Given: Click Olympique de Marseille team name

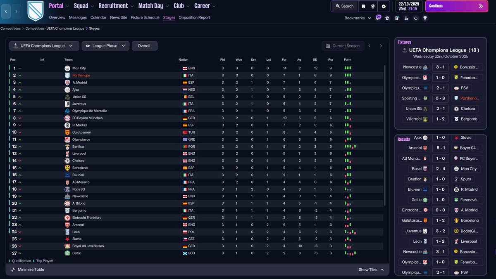Looking at the screenshot, I should [90, 111].
